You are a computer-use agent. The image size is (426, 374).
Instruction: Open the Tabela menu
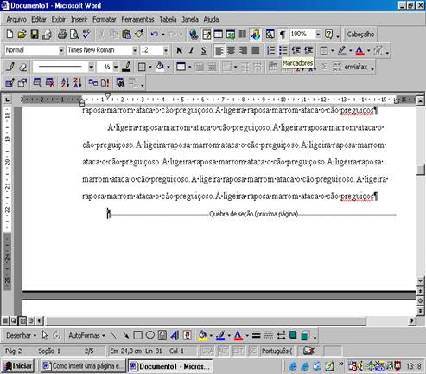pyautogui.click(x=168, y=20)
